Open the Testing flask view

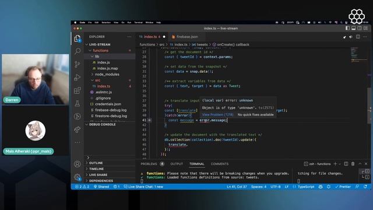78,103
